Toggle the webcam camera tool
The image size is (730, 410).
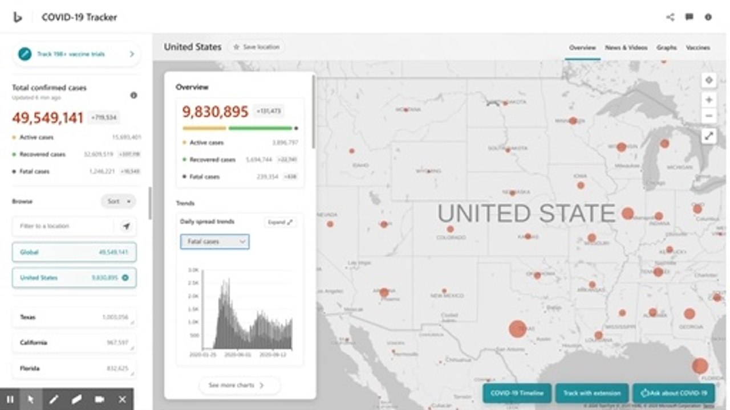tap(99, 399)
